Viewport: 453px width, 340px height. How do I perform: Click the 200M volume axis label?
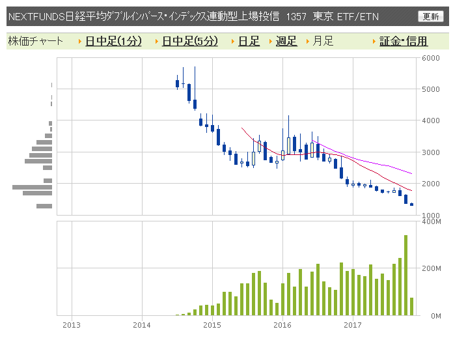(431, 268)
